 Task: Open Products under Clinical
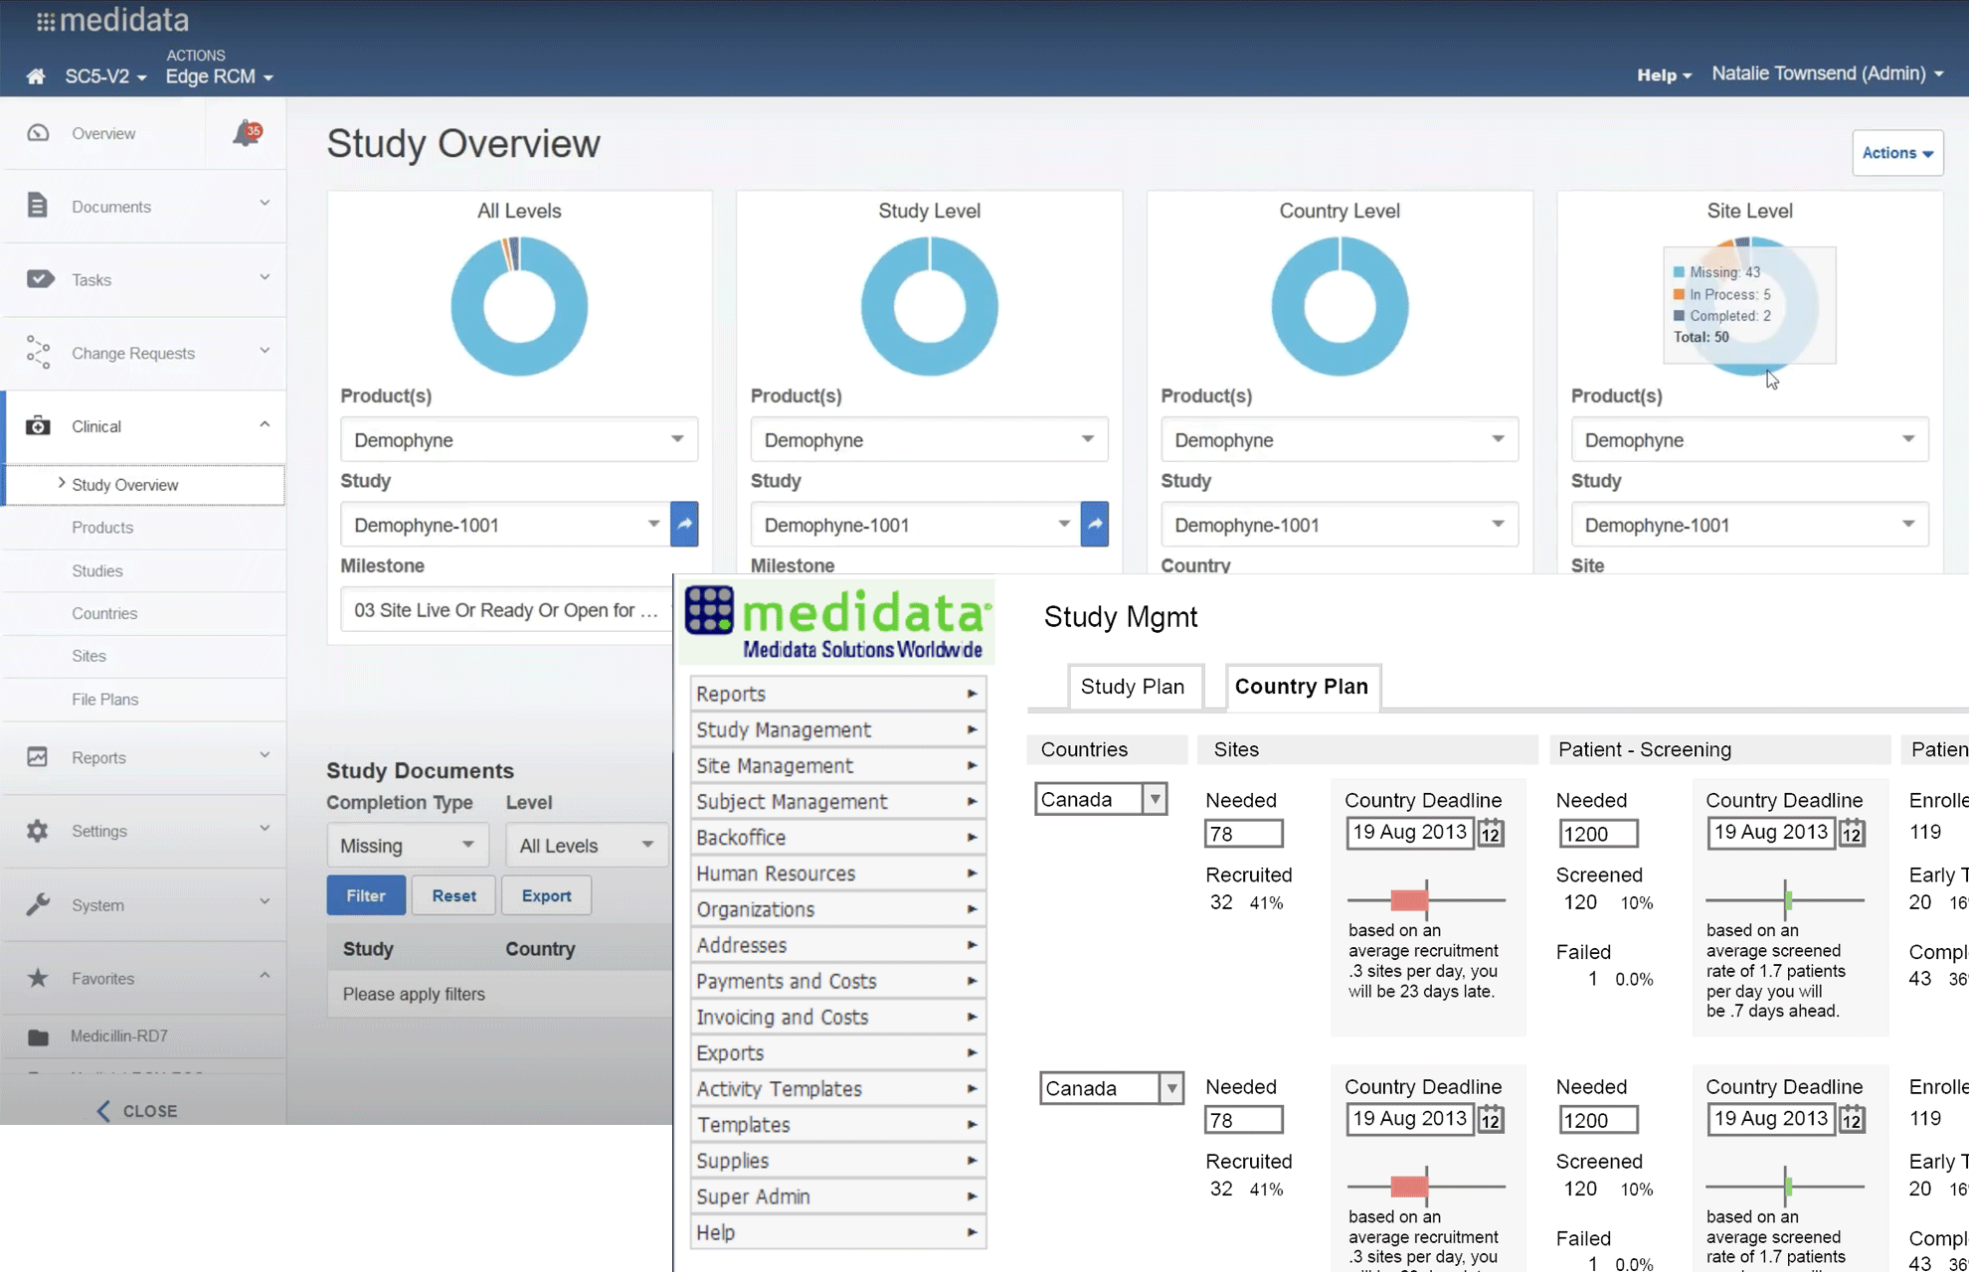(x=102, y=528)
